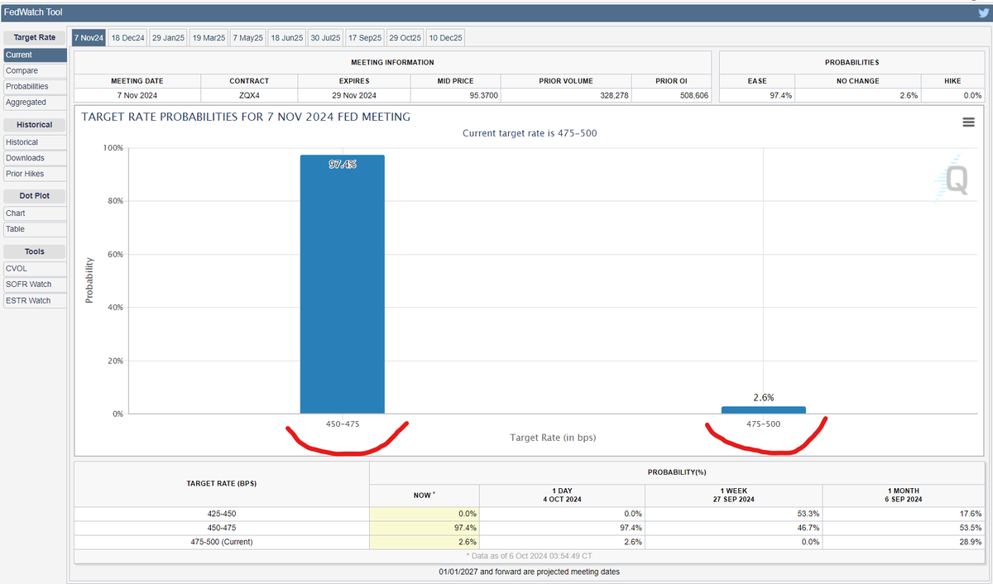The image size is (993, 584).
Task: Open the 30 Jul25 meeting tab
Action: click(325, 38)
